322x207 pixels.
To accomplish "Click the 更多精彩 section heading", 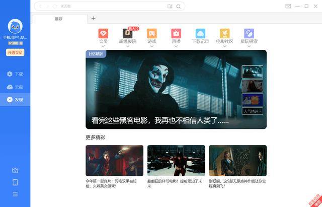I will coord(95,137).
